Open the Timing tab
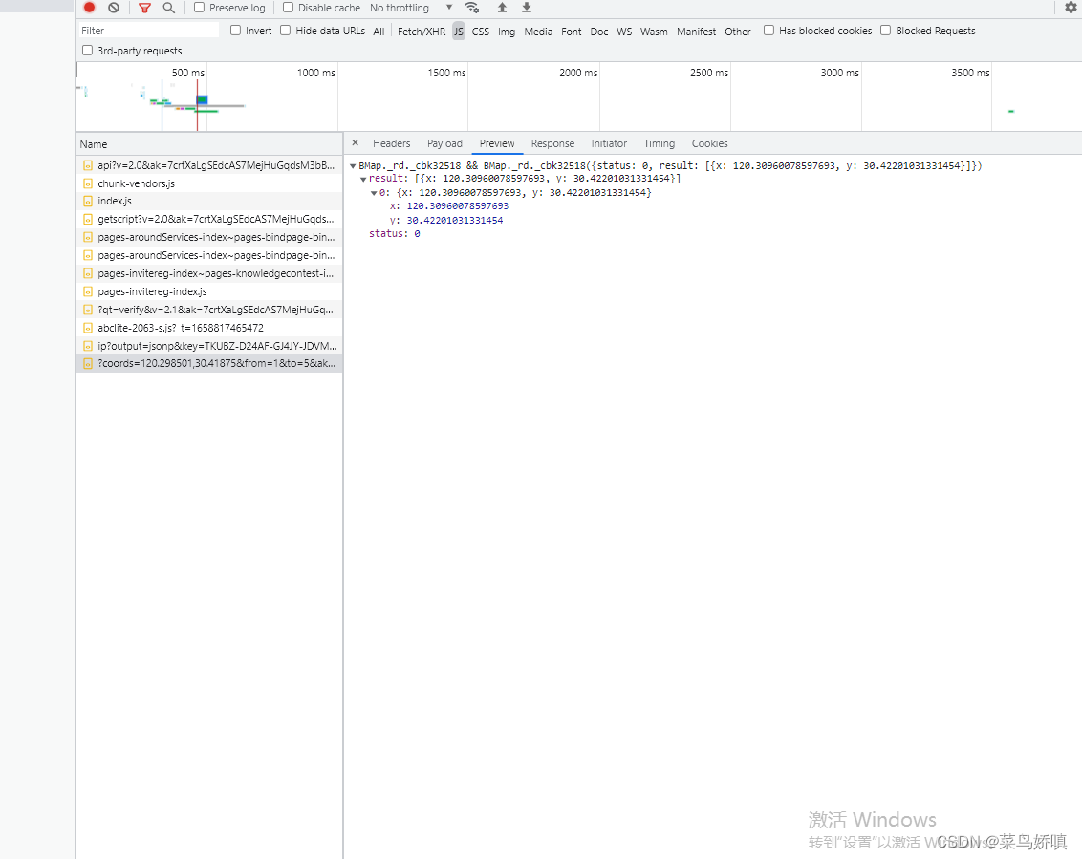1082x859 pixels. [660, 143]
